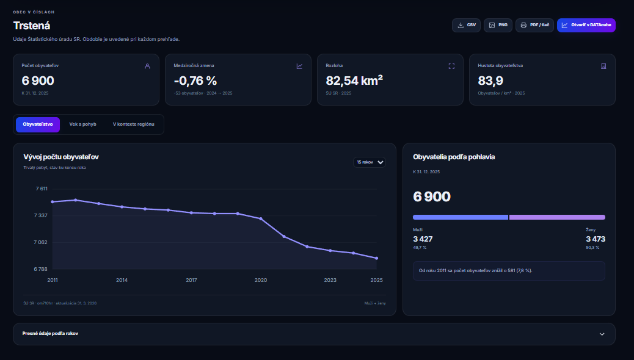Click the Vývoj počtu obyvateľov chart title

point(61,157)
